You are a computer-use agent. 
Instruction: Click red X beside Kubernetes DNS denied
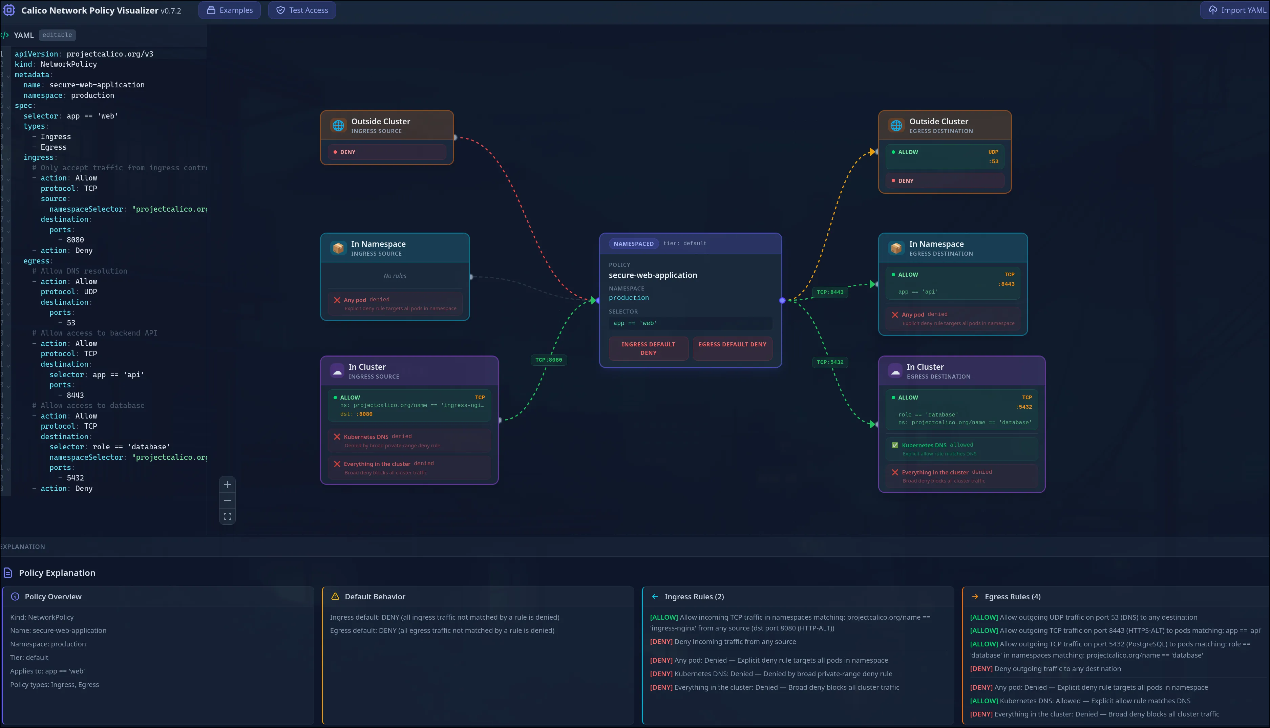coord(337,436)
